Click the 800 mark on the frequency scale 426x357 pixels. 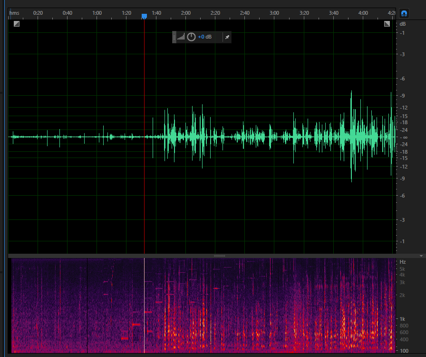(x=404, y=326)
